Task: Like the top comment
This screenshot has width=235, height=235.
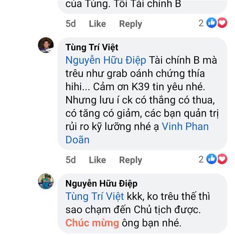Action: click(x=98, y=23)
